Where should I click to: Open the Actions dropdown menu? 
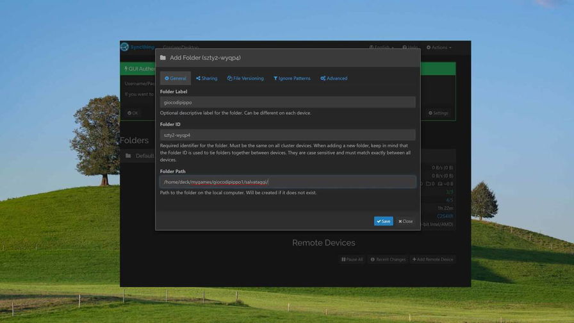coord(439,47)
